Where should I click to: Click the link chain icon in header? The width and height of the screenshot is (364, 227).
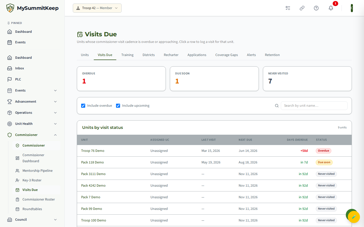pyautogui.click(x=302, y=8)
